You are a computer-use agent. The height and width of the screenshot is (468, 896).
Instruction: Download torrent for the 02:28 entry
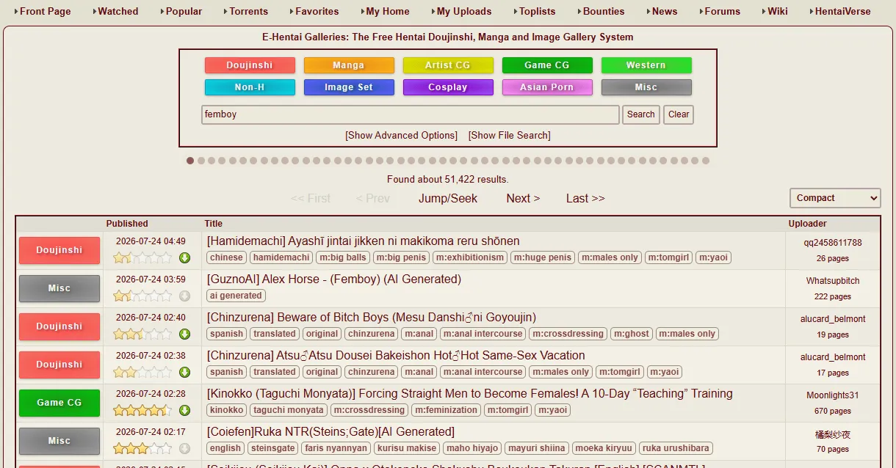[184, 410]
